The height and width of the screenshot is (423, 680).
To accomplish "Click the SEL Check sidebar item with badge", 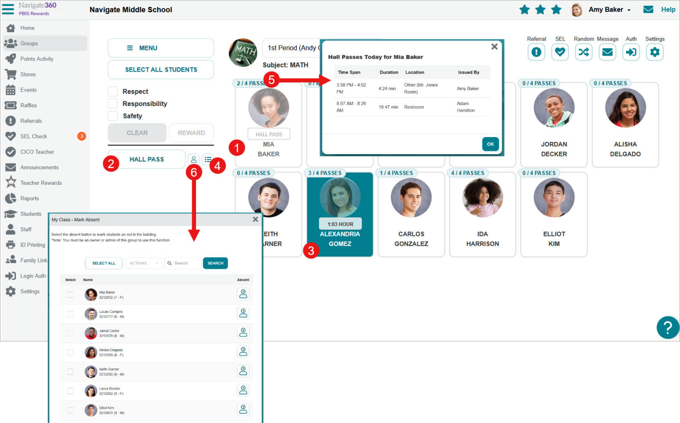I will [x=33, y=136].
